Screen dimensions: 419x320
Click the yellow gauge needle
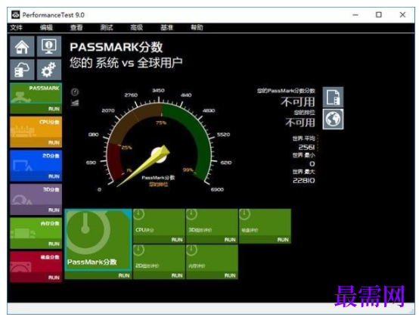tap(144, 166)
